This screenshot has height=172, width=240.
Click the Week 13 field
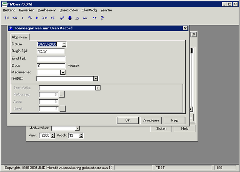point(74,135)
